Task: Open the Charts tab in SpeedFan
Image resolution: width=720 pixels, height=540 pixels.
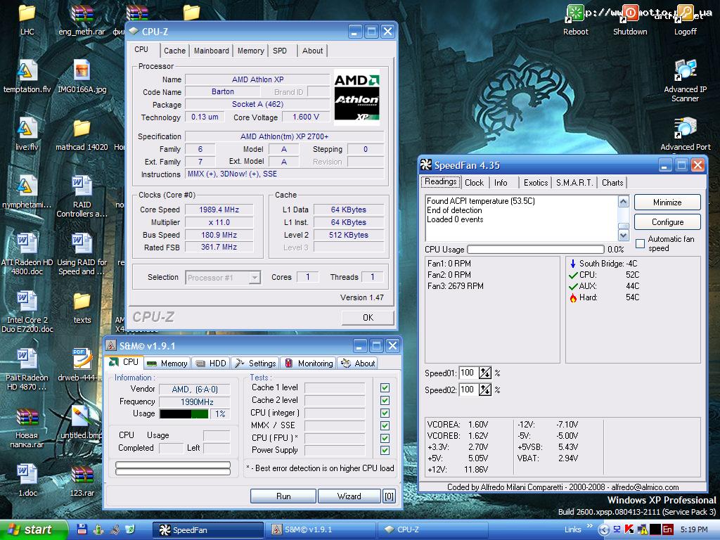Action: pos(612,183)
